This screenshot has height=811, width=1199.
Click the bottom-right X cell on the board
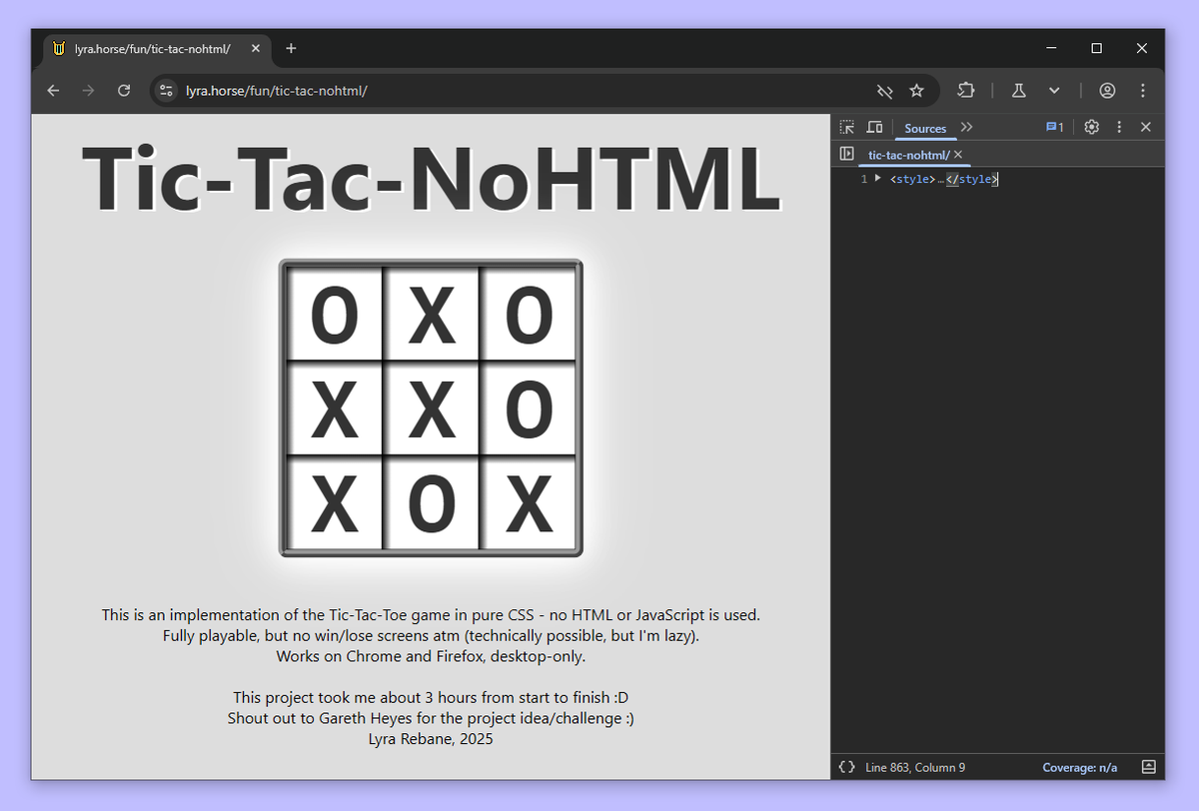(529, 504)
